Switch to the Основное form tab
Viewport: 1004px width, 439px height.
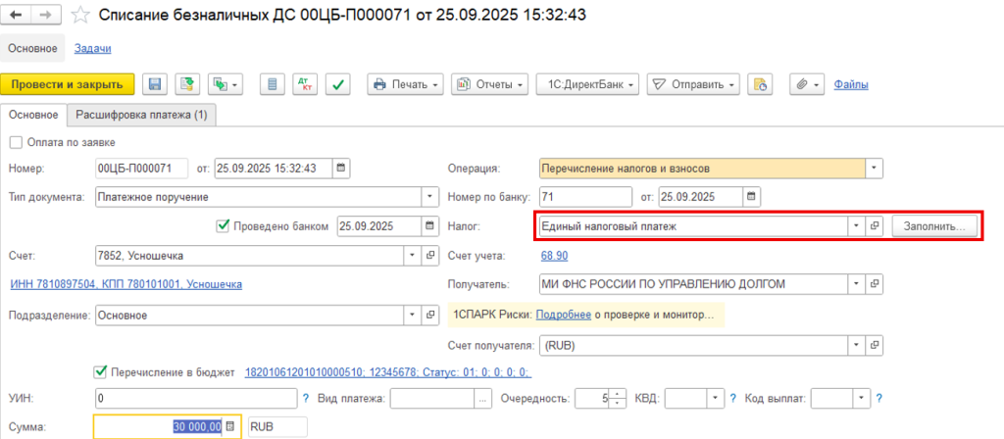point(32,116)
